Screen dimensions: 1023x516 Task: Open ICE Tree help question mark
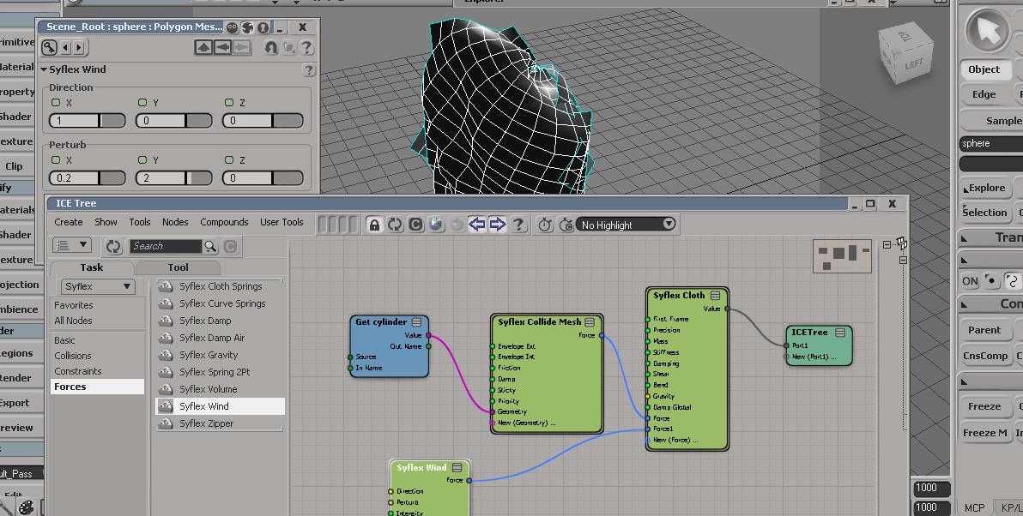(x=518, y=225)
